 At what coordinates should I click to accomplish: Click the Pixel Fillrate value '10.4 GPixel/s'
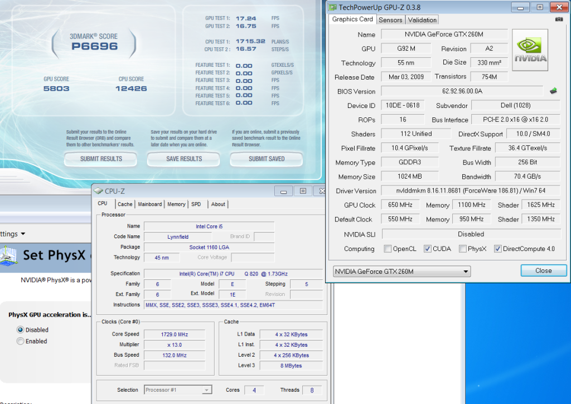[x=410, y=148]
